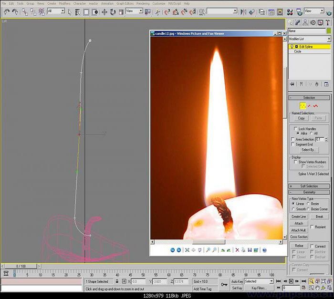Open the Select by Name dialog

(x=78, y=12)
